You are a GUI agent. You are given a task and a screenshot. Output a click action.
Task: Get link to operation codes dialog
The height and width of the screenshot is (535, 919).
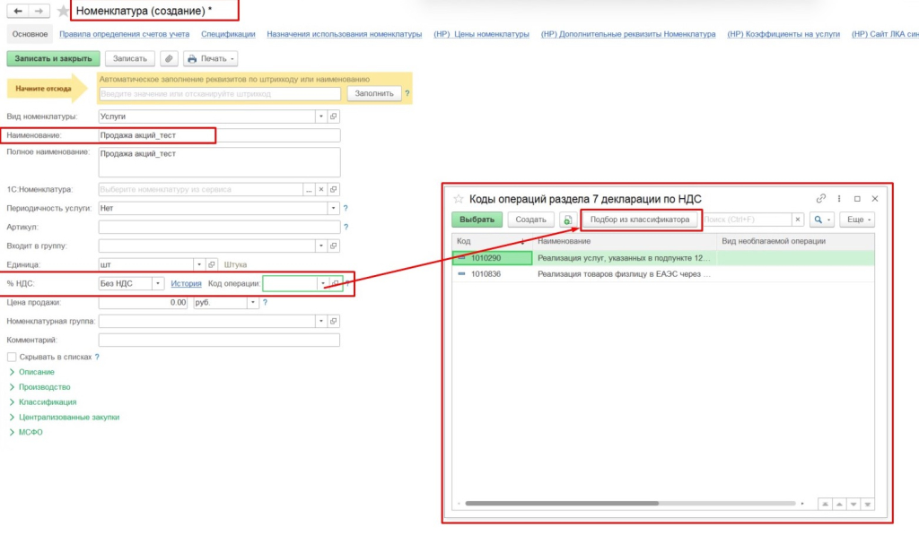pyautogui.click(x=820, y=198)
